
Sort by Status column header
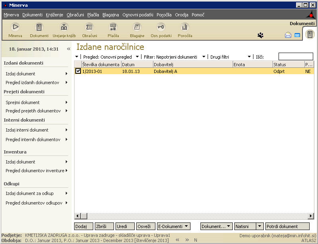[289, 65]
